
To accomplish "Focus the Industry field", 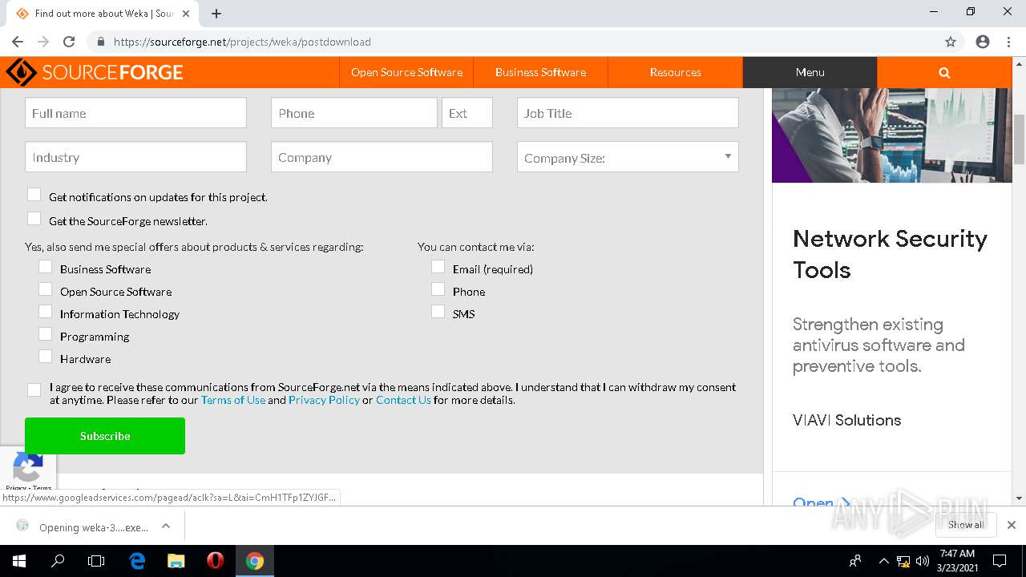I will pos(135,157).
